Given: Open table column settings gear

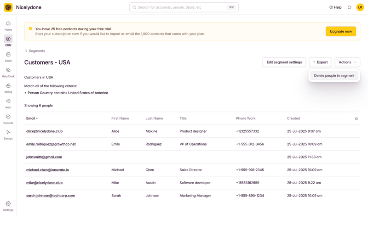Looking at the screenshot, I should click(x=356, y=119).
